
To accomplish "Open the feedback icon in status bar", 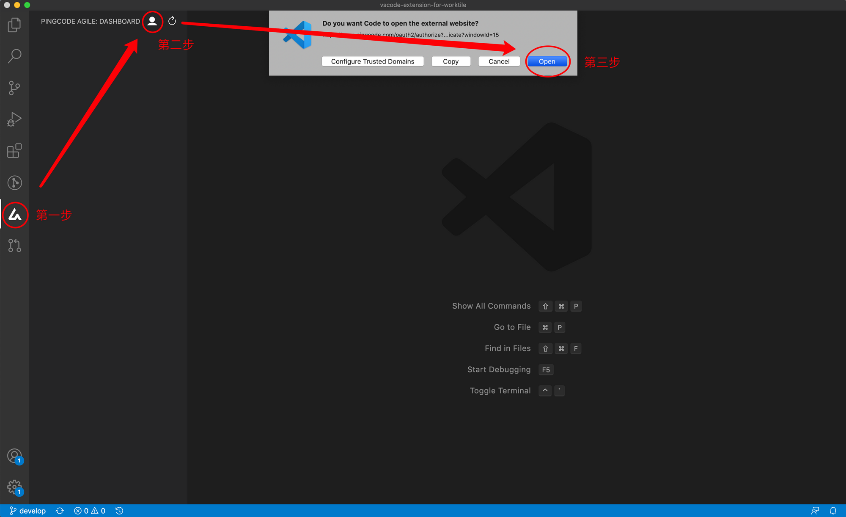I will tap(815, 511).
